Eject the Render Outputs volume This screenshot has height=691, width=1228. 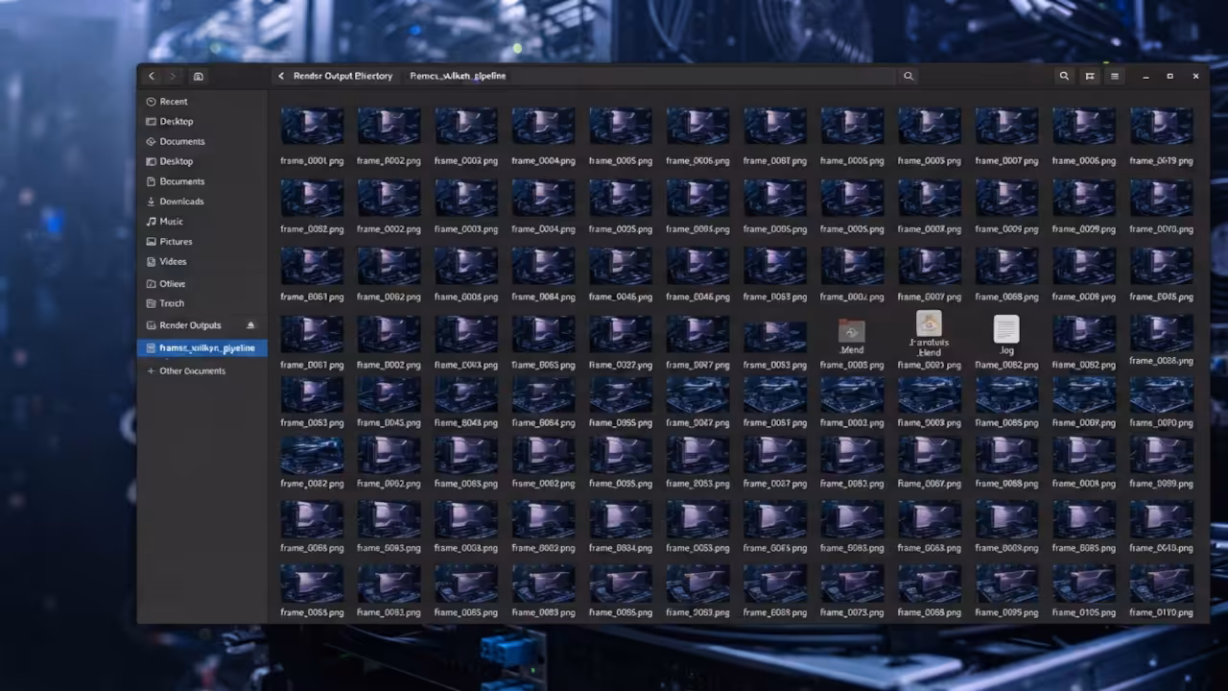click(251, 325)
